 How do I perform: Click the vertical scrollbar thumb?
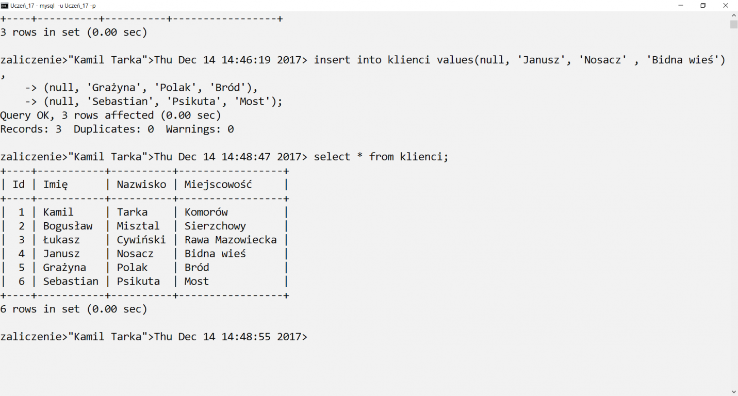point(734,24)
